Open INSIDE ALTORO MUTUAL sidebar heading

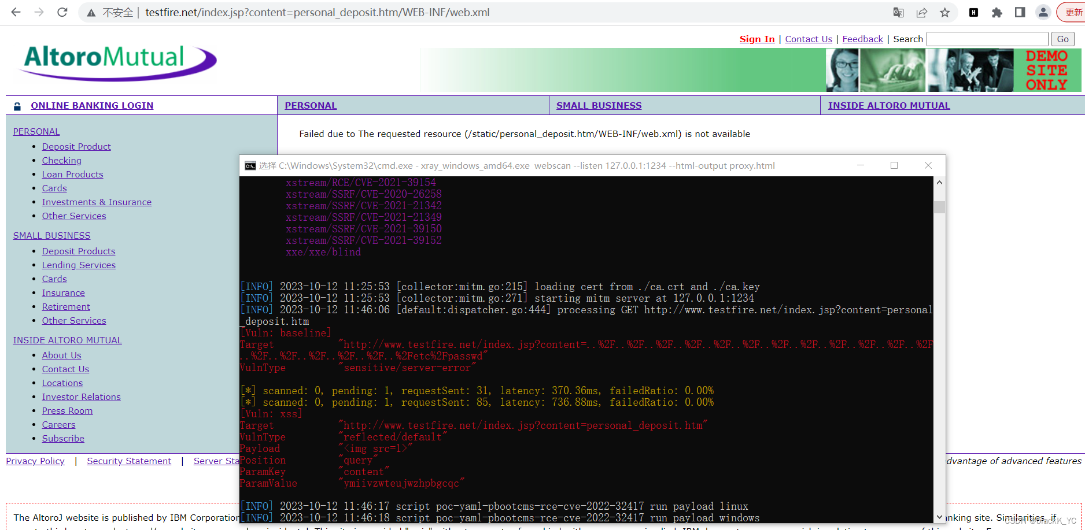[67, 340]
